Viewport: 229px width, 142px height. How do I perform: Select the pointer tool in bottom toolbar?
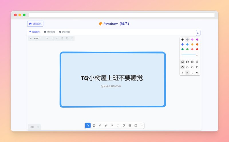tap(88, 125)
